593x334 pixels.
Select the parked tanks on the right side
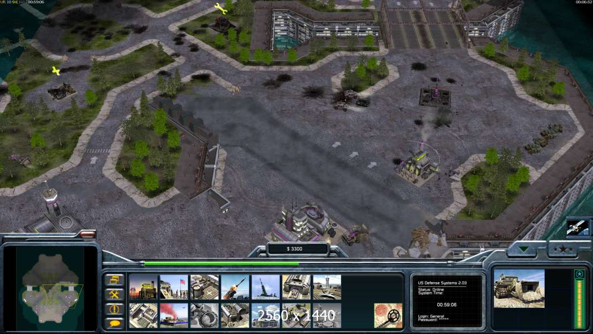click(x=543, y=138)
